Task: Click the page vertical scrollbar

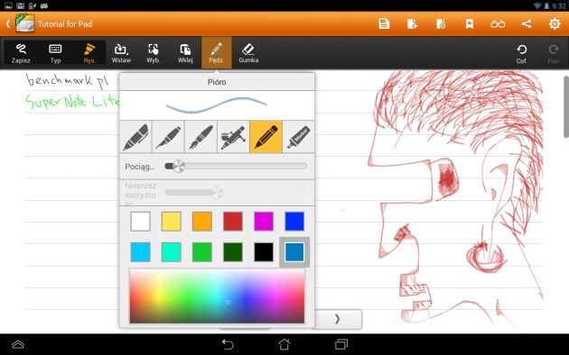Action: coord(566,106)
